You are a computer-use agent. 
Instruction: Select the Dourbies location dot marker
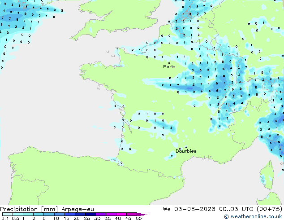click(x=186, y=147)
